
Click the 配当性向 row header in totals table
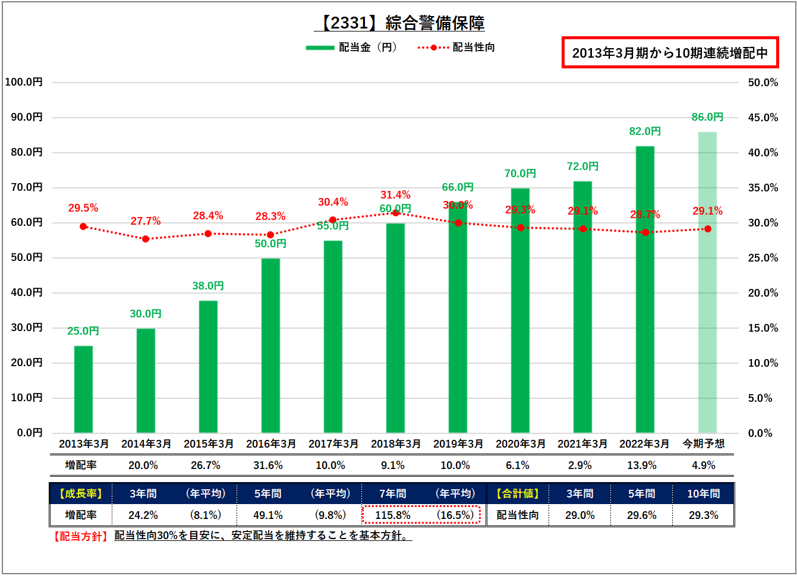(518, 515)
